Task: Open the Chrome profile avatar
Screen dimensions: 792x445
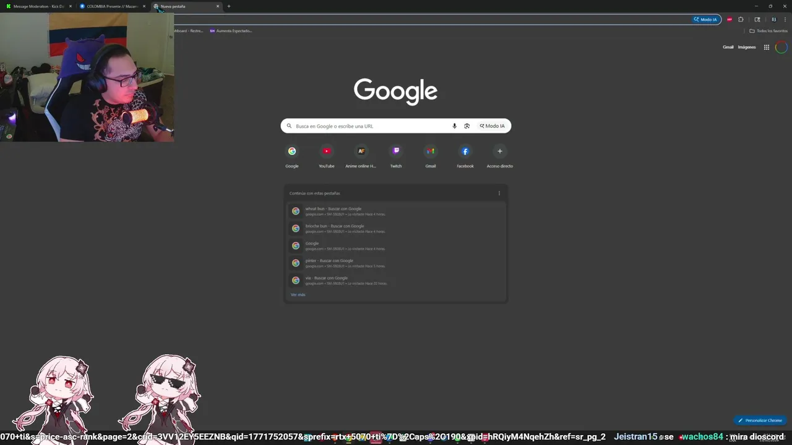Action: (x=773, y=19)
